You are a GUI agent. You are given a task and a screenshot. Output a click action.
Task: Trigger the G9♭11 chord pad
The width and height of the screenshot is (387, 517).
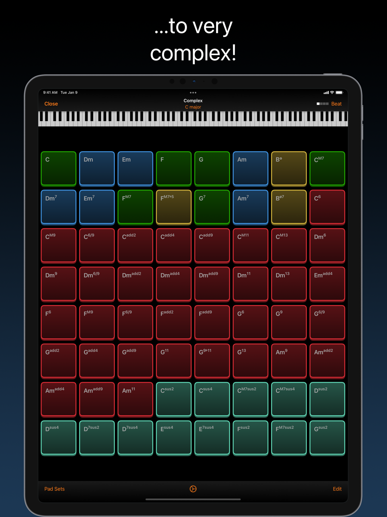(x=212, y=361)
